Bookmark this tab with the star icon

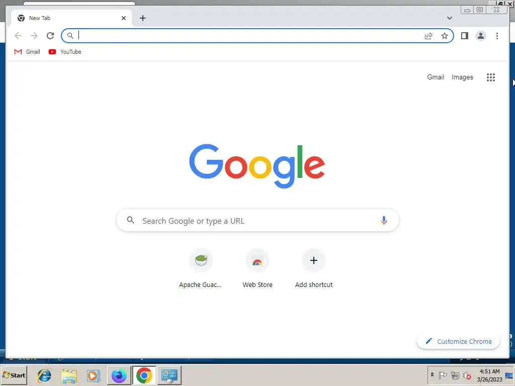click(x=445, y=36)
